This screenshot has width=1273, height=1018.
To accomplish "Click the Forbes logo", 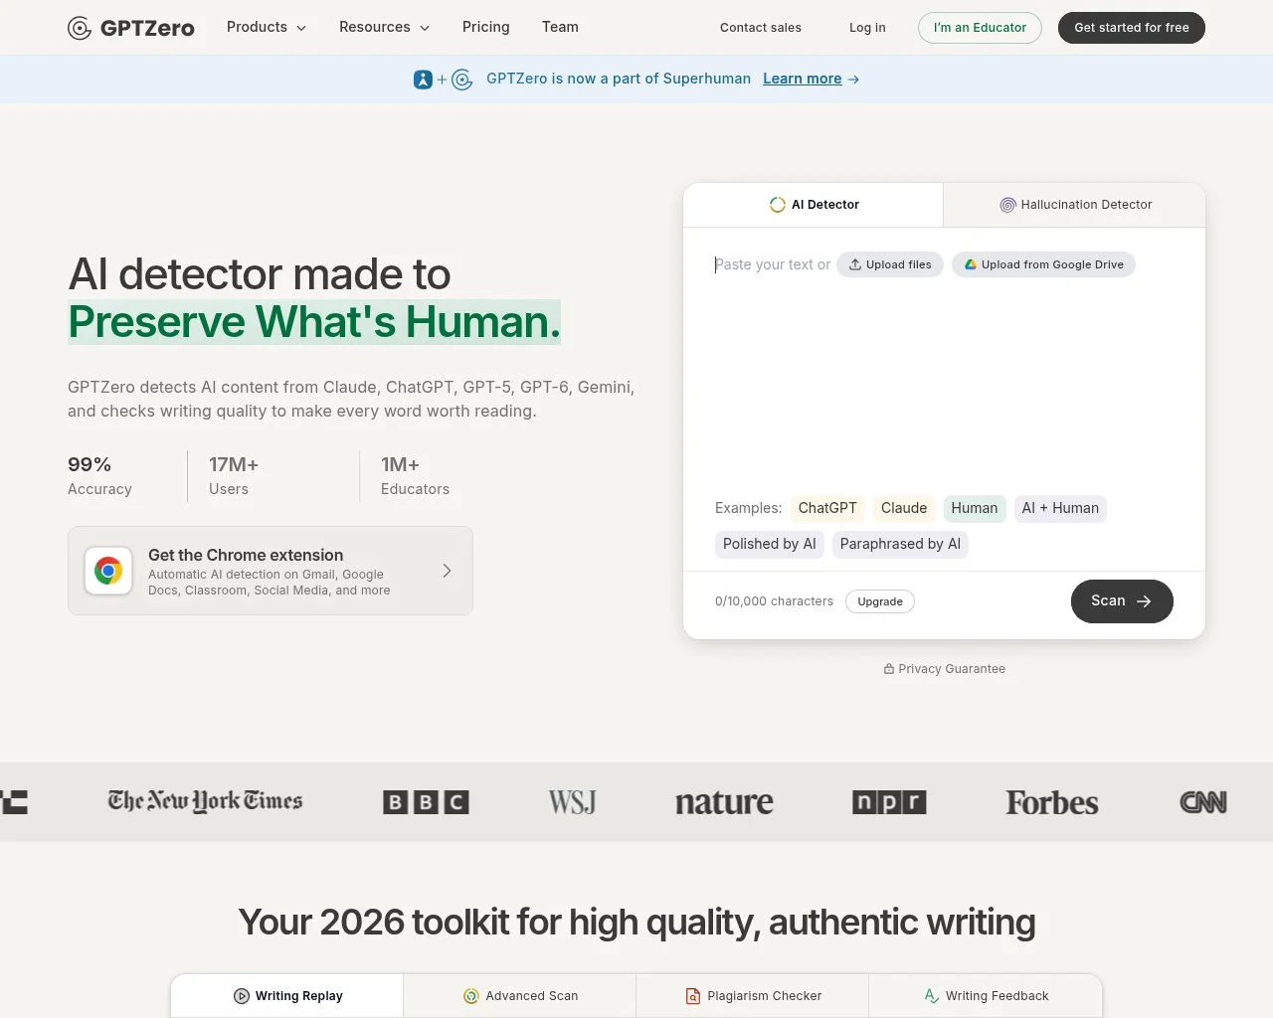I will point(1052,802).
